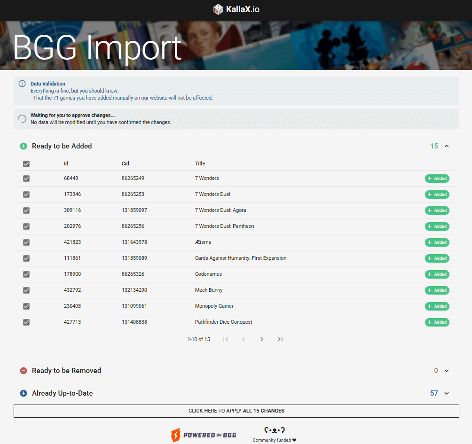
Task: Collapse the Ready to be Added section
Action: [x=447, y=146]
